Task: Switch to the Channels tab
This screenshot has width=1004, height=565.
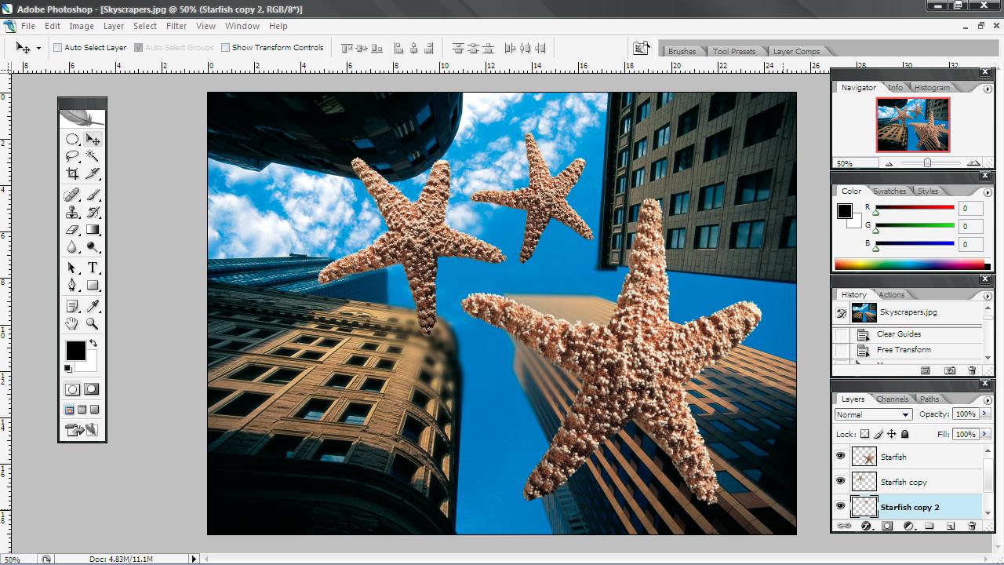Action: [893, 399]
